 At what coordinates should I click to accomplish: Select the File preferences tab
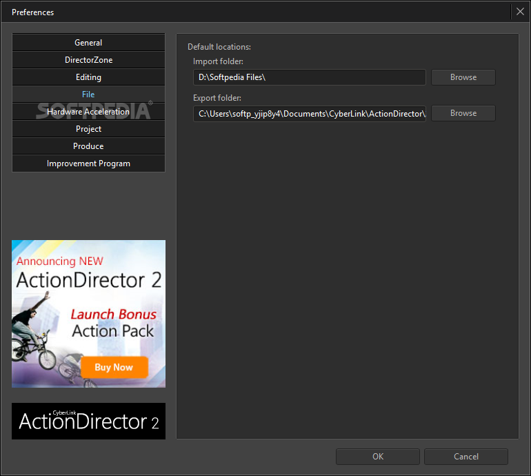click(x=88, y=95)
